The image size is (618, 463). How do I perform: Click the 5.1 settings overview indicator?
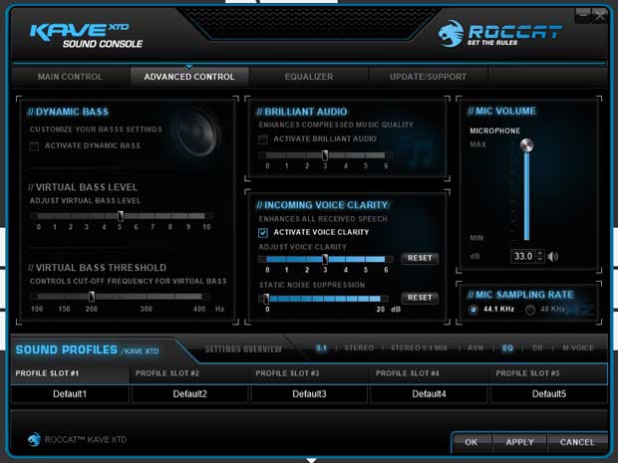[321, 348]
